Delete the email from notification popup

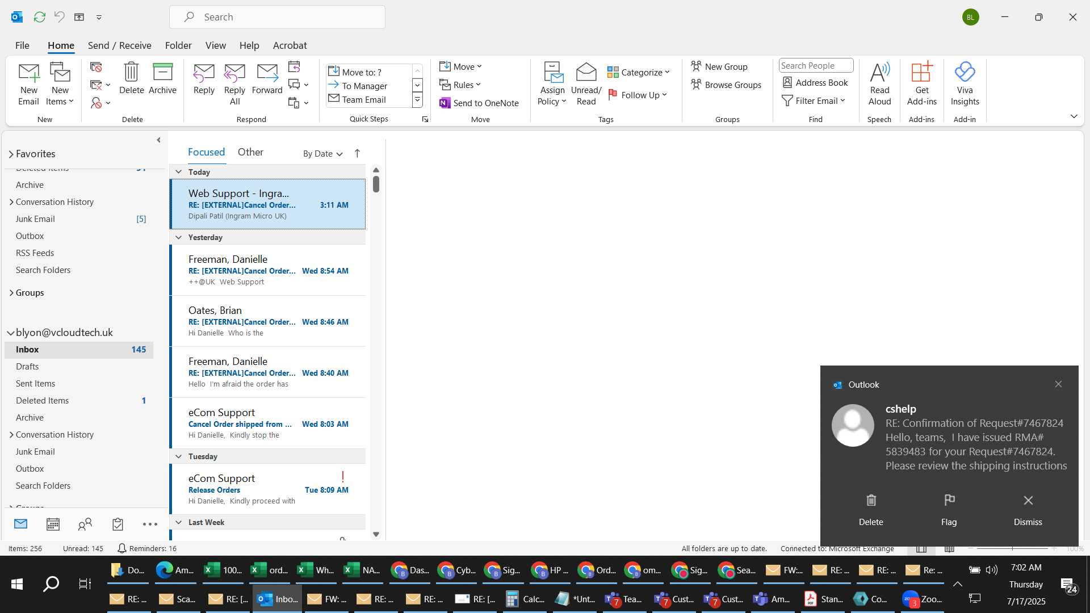pos(871,509)
